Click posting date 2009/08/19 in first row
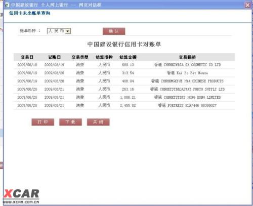The image size is (253, 206). click(x=54, y=65)
